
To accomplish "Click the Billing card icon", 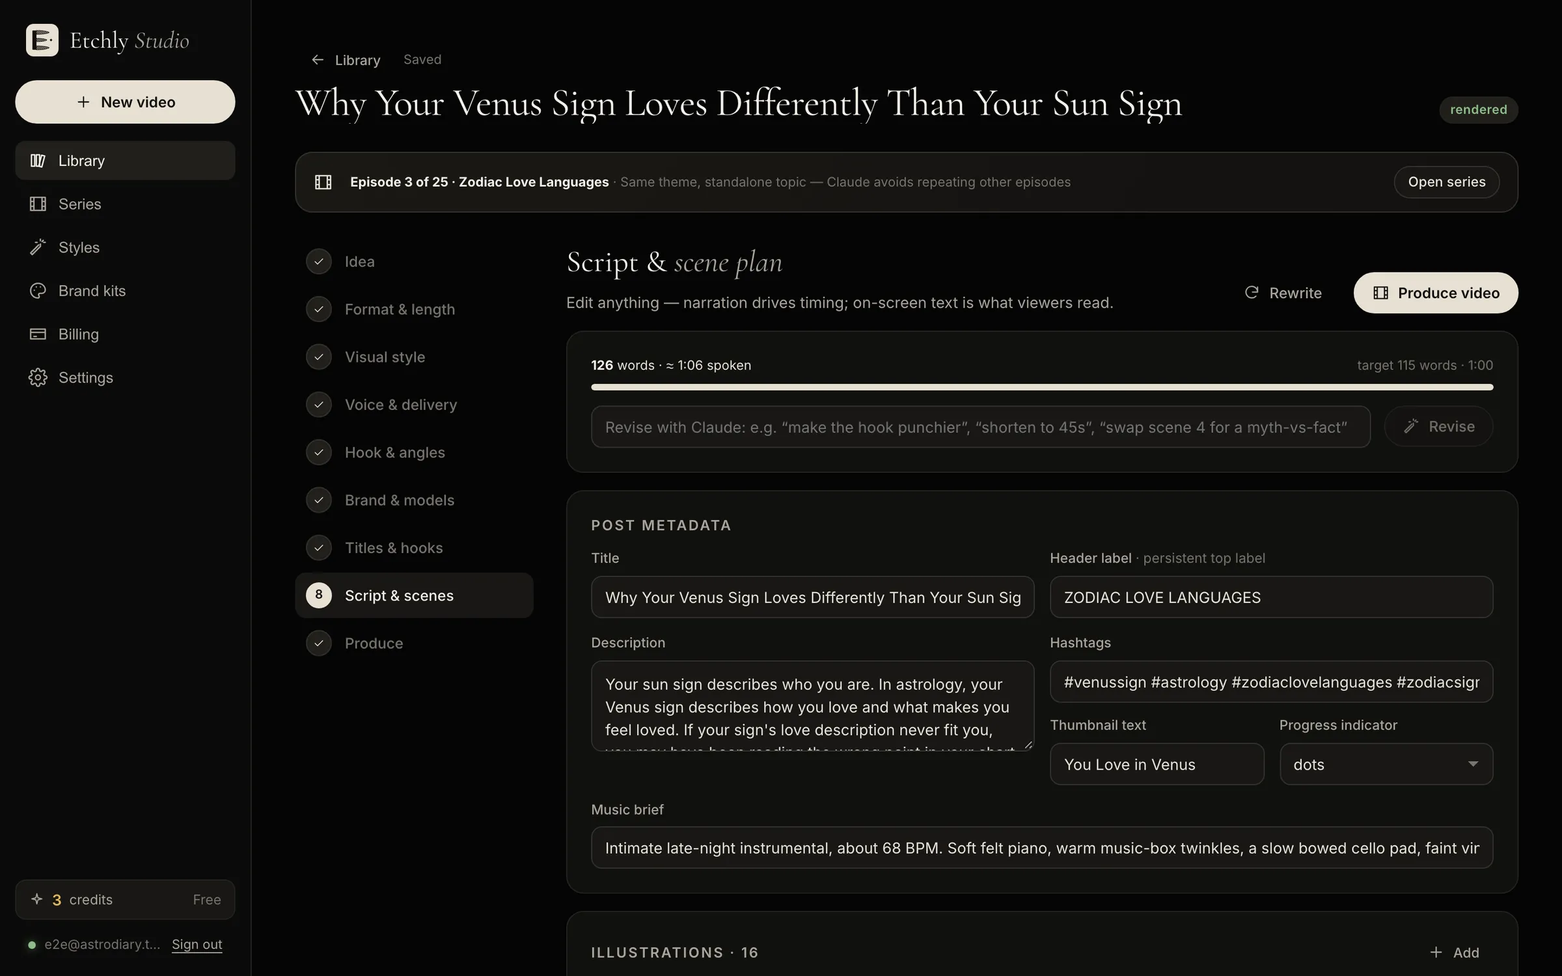I will pos(38,334).
